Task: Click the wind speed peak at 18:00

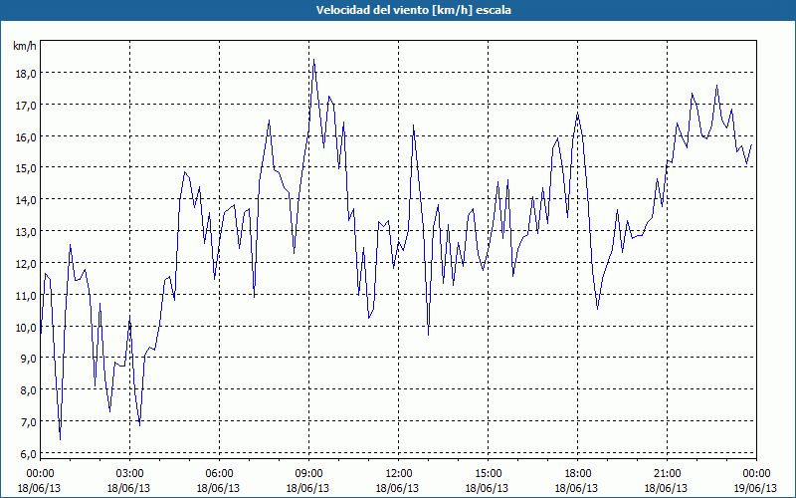Action: (578, 115)
